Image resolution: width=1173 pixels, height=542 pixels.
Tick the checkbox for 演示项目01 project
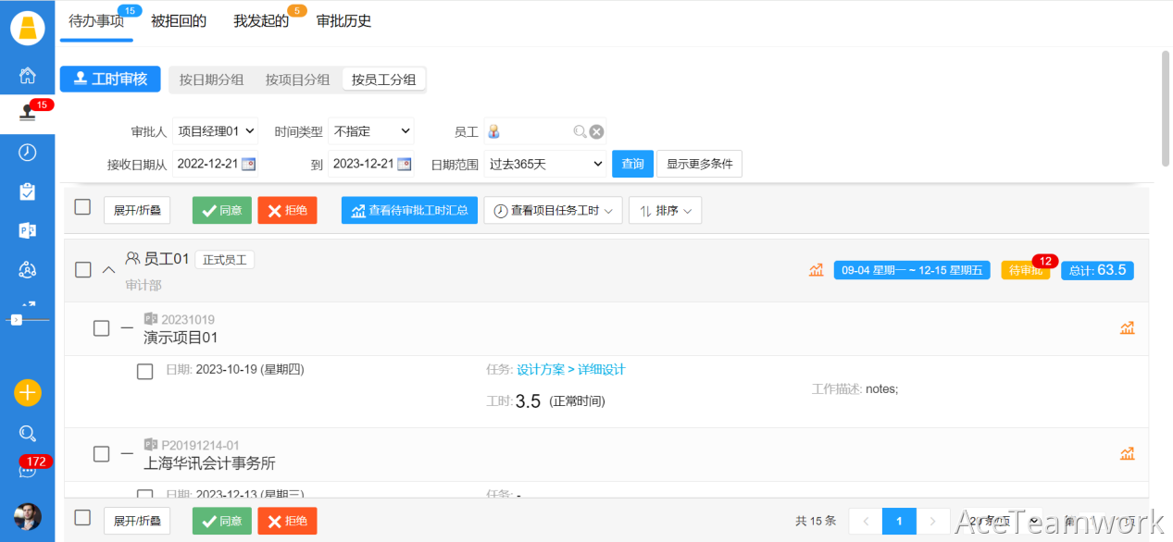[x=102, y=328]
